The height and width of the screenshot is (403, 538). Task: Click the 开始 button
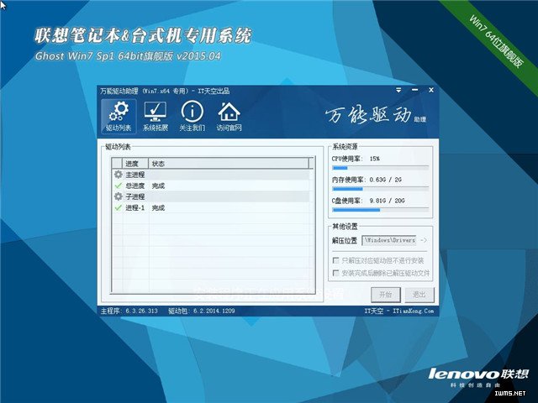(386, 295)
